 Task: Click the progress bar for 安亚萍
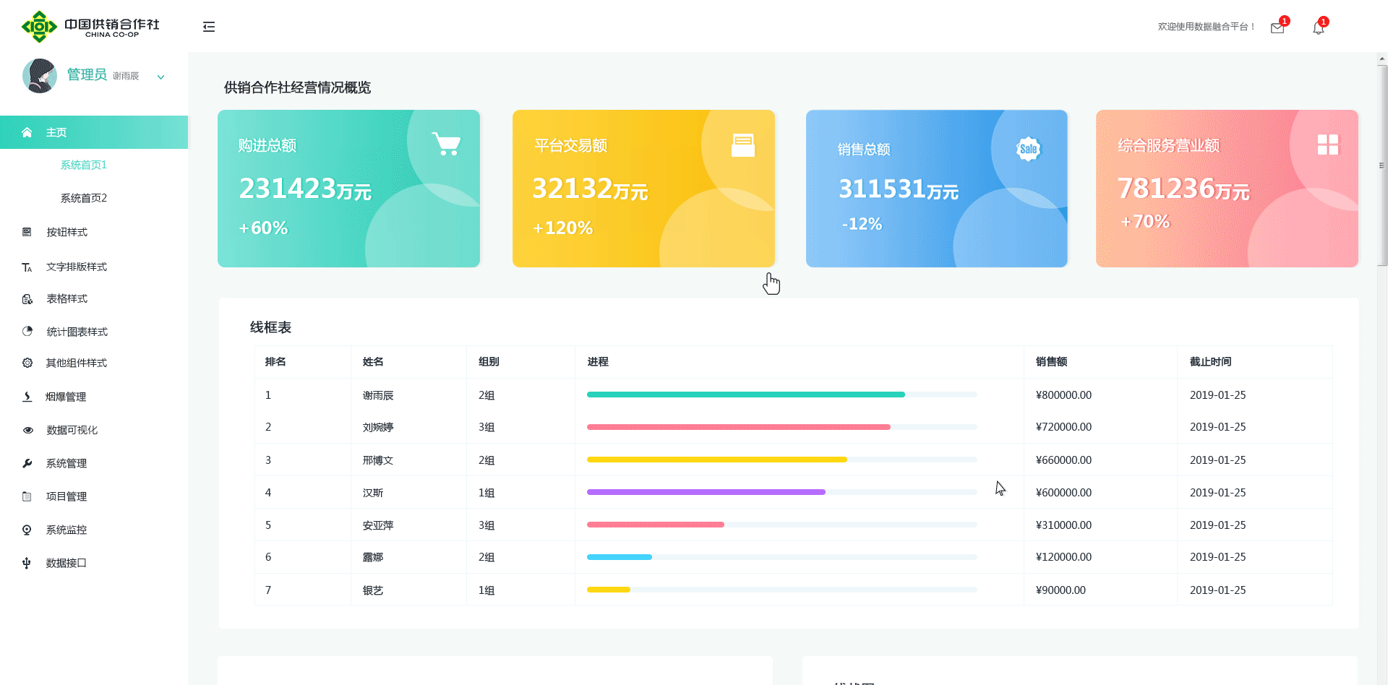(656, 525)
